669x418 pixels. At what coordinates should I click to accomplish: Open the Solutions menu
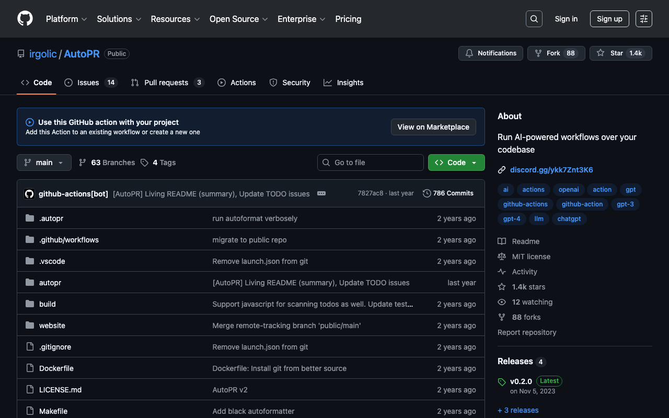pyautogui.click(x=119, y=19)
